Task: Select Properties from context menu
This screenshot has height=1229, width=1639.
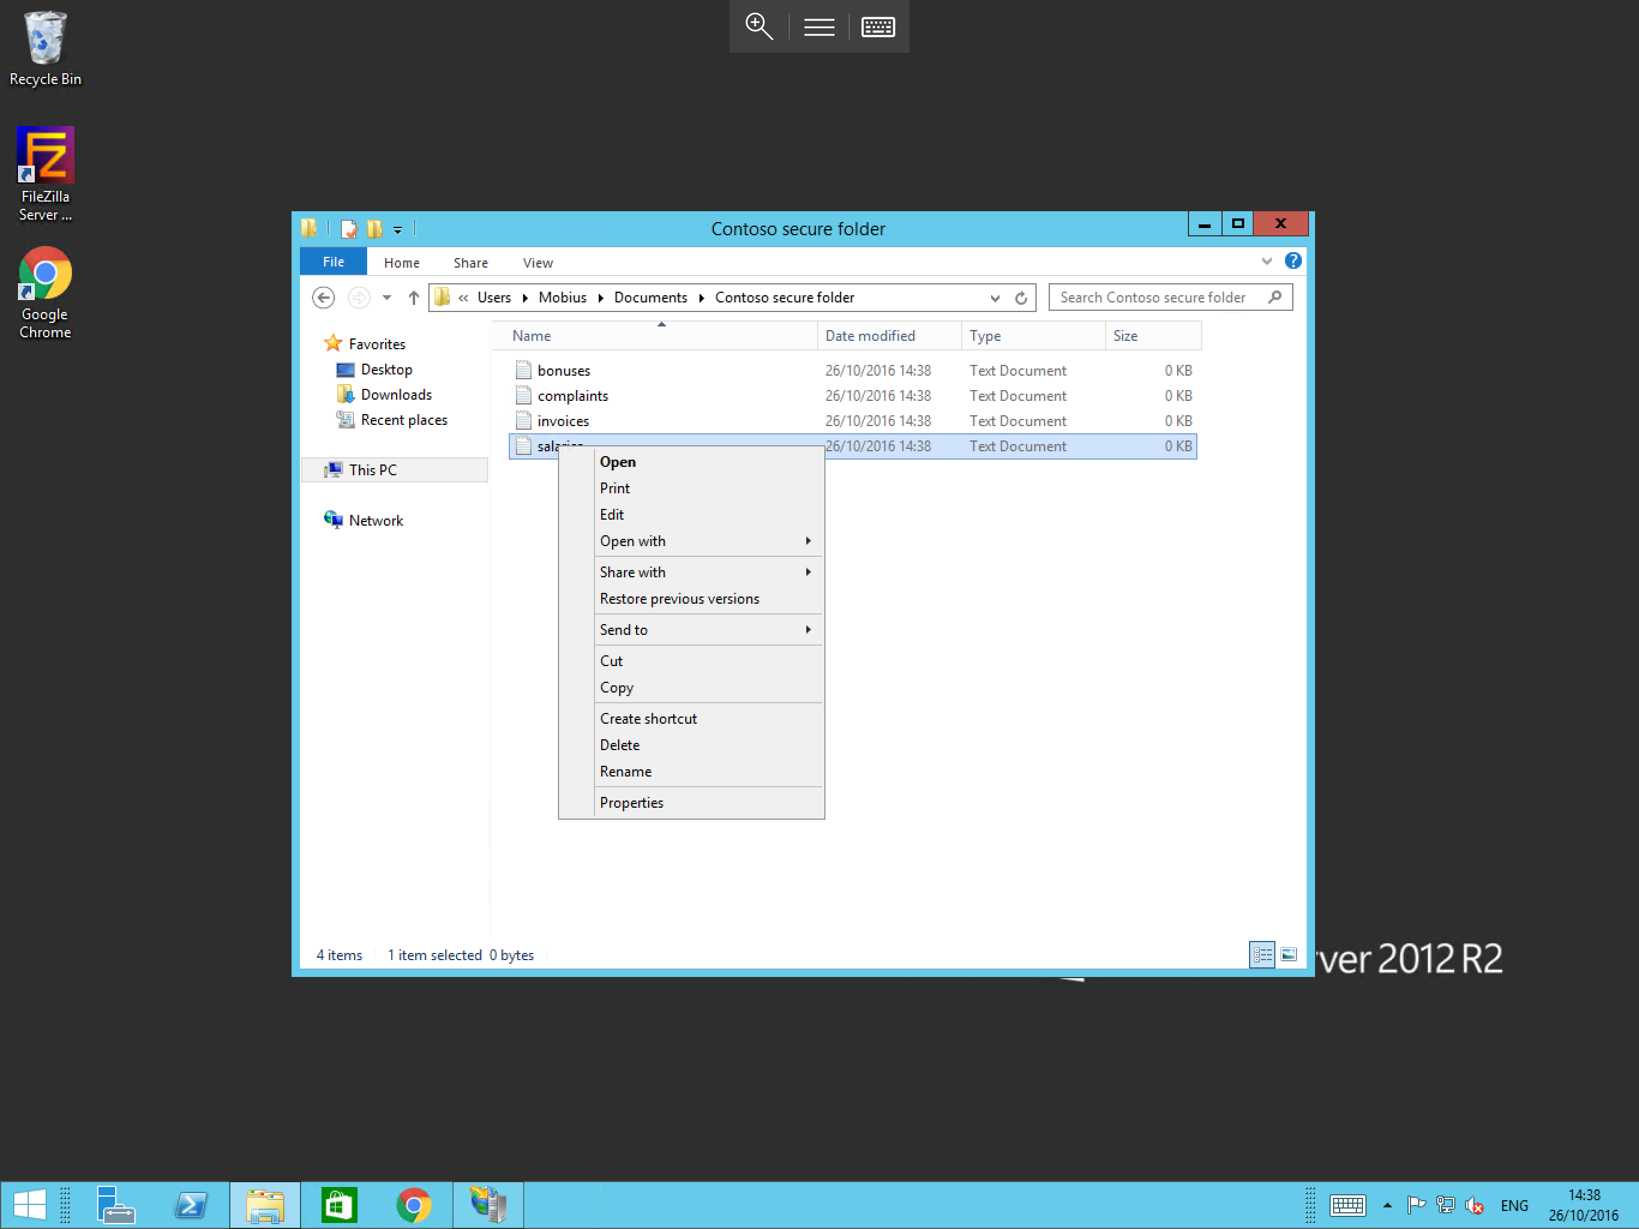Action: point(631,802)
